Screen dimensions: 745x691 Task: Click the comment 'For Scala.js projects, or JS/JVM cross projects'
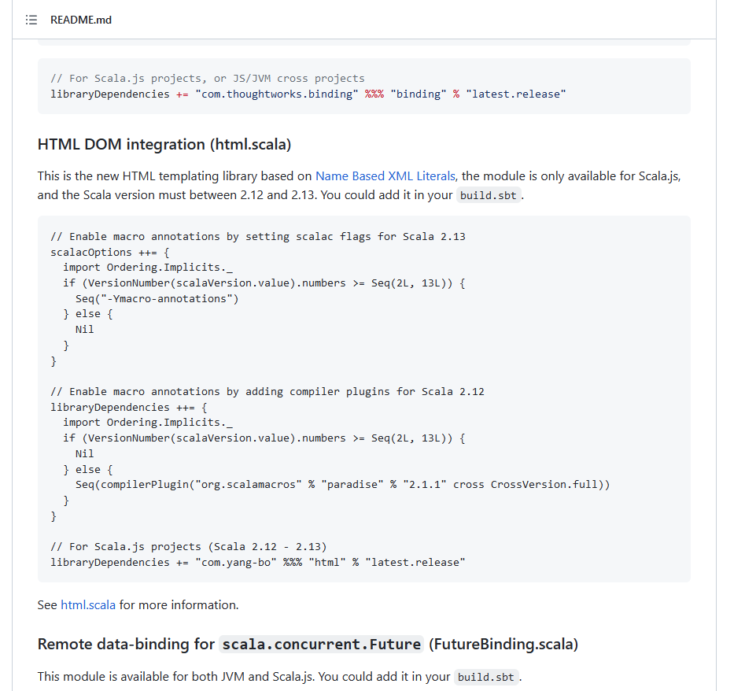pos(208,79)
